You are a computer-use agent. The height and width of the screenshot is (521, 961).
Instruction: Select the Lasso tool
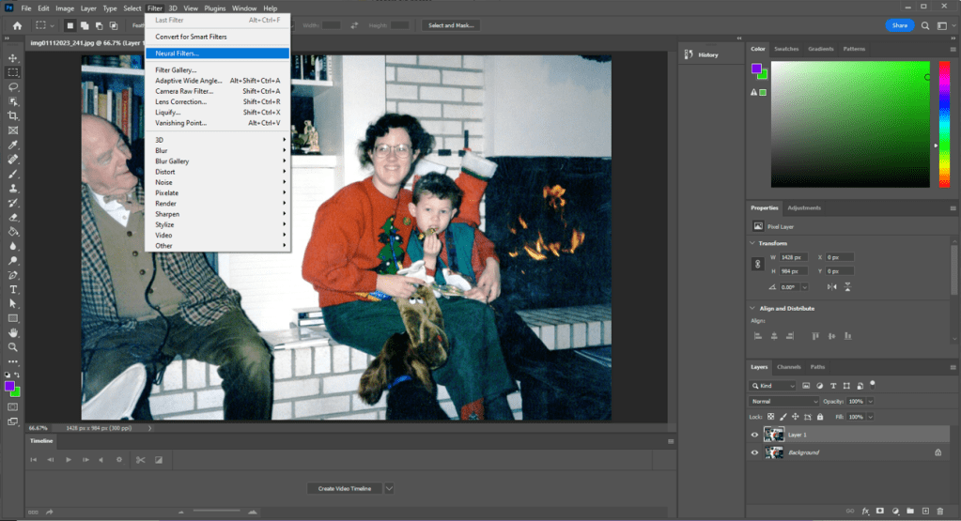(x=13, y=86)
